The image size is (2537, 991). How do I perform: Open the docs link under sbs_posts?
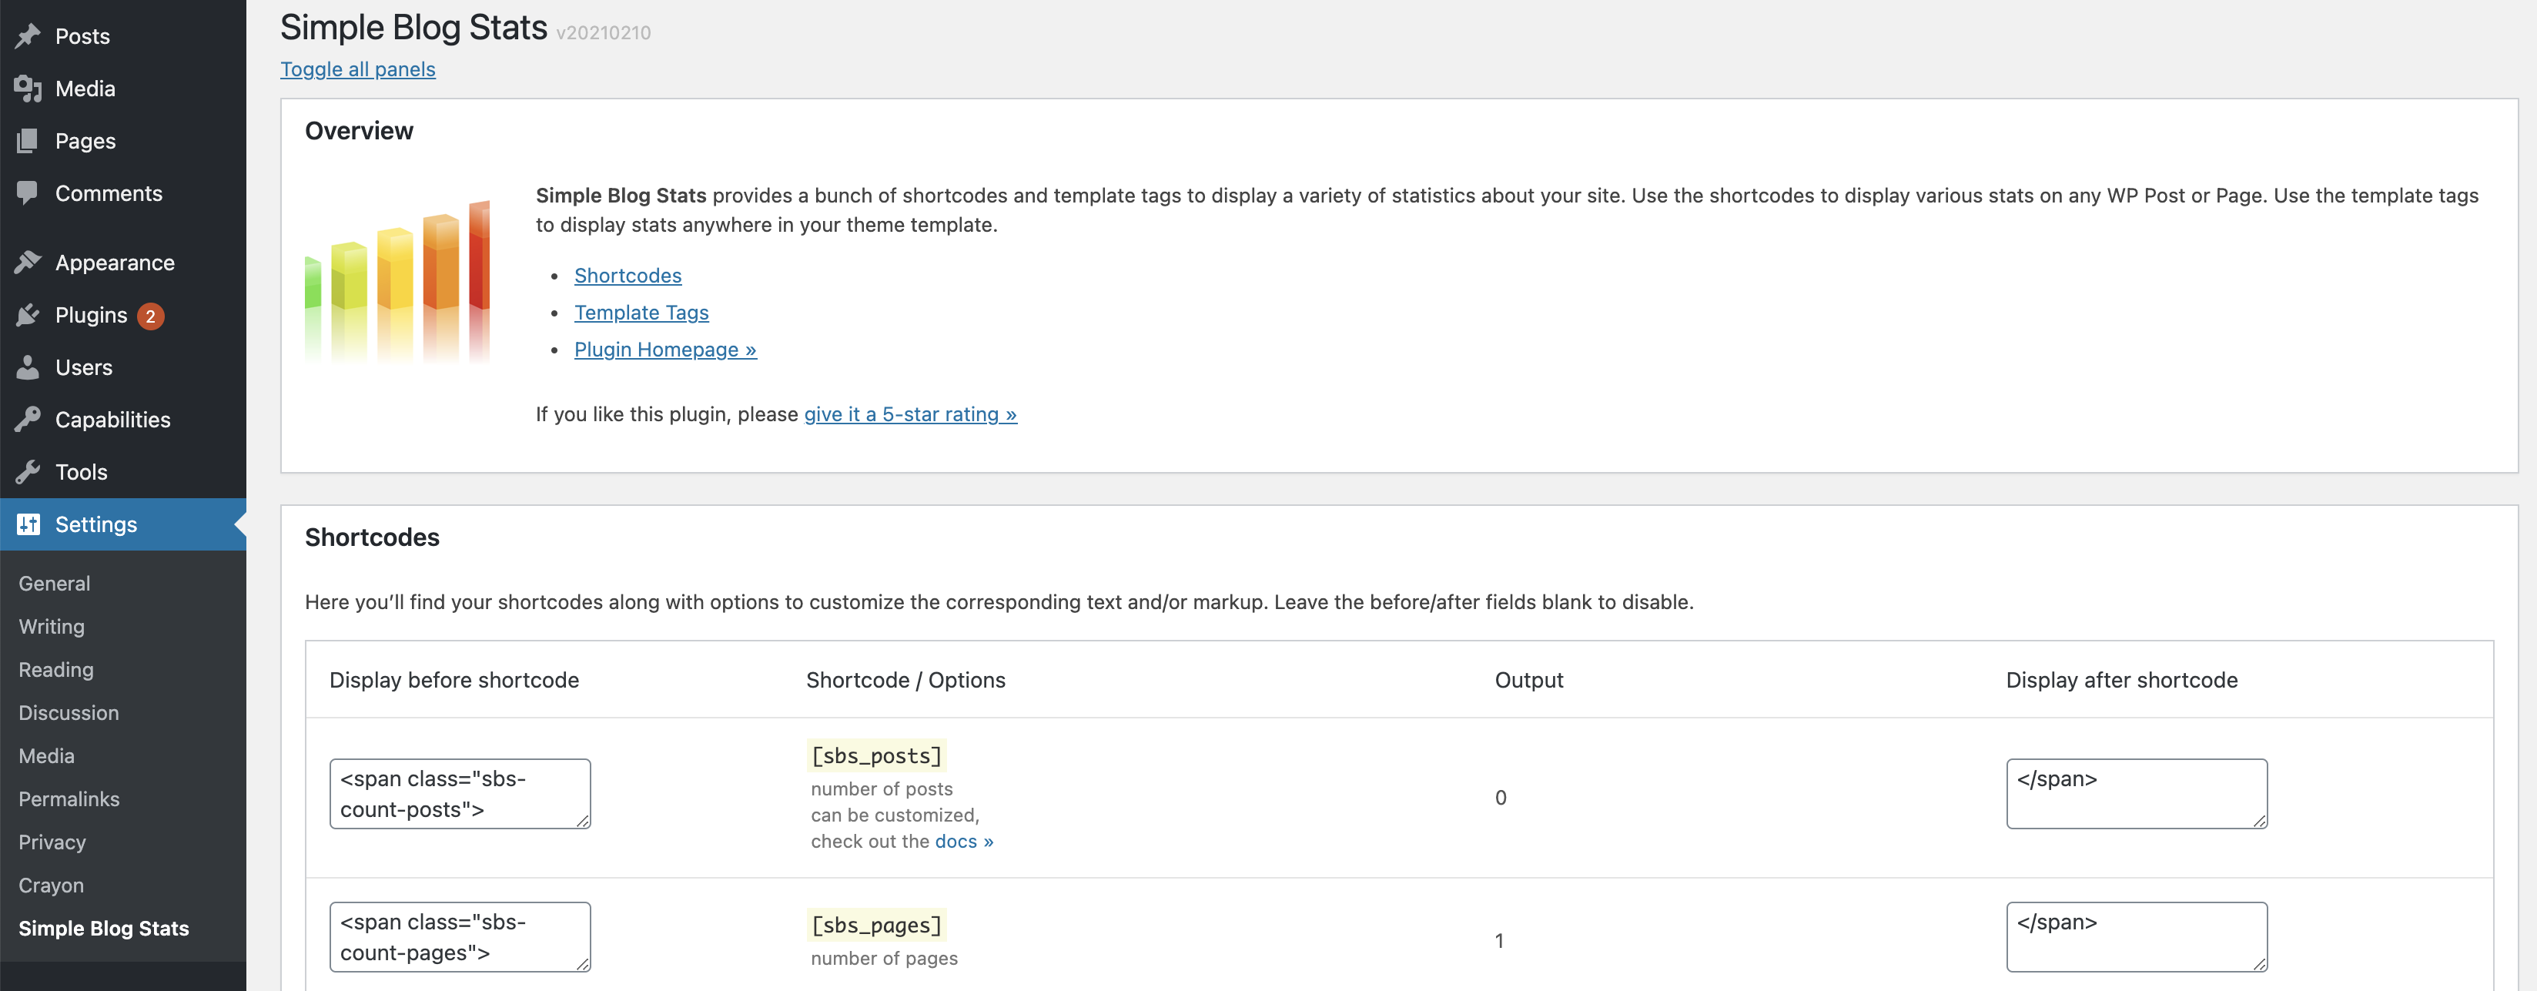[x=963, y=842]
